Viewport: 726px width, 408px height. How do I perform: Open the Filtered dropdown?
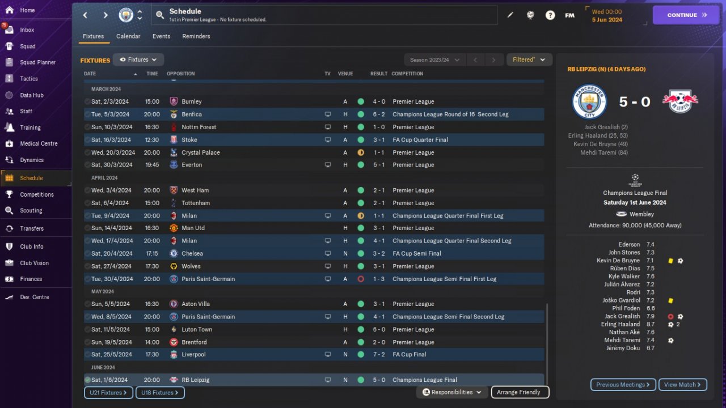(529, 59)
